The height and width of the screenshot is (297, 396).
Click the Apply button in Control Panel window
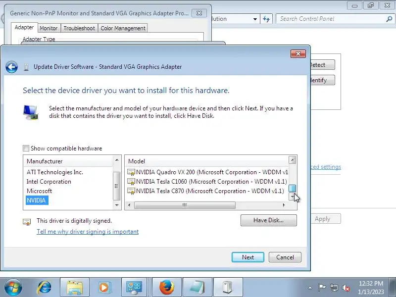pos(326,219)
